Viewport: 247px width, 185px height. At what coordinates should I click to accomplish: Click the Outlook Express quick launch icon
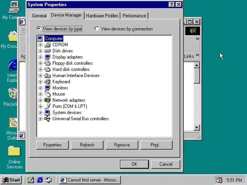[49, 180]
